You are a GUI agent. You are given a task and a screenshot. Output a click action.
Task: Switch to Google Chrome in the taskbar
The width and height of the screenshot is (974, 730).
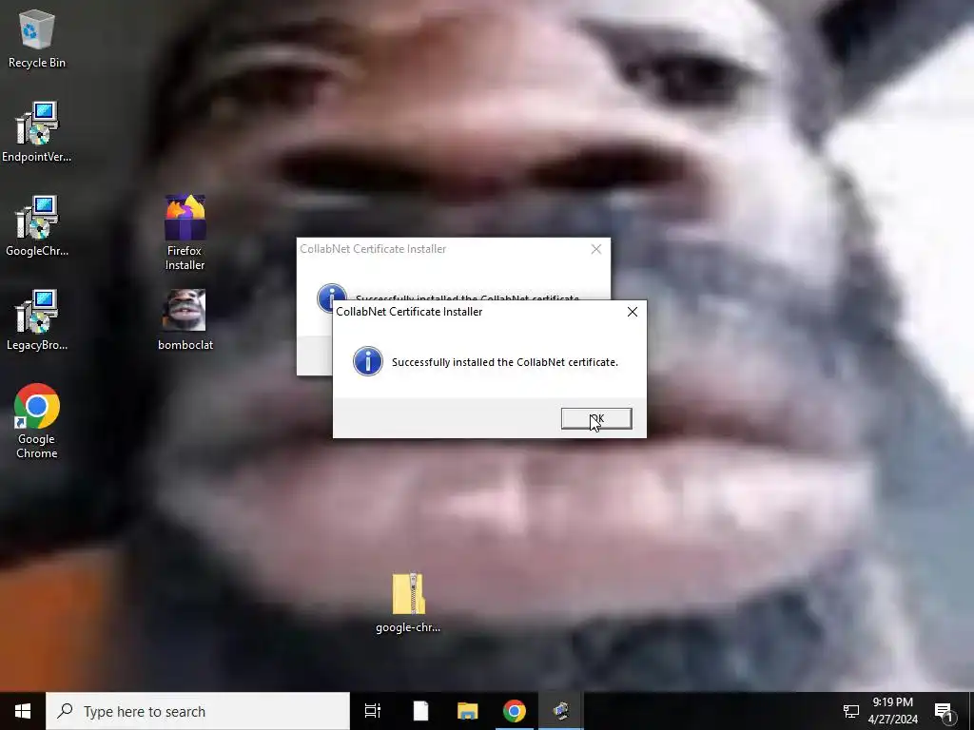point(515,711)
